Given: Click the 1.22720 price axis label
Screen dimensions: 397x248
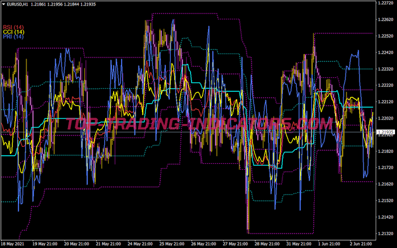Looking at the screenshot, I should point(386,3).
